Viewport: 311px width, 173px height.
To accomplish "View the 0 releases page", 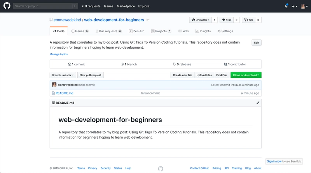I will 182,64.
